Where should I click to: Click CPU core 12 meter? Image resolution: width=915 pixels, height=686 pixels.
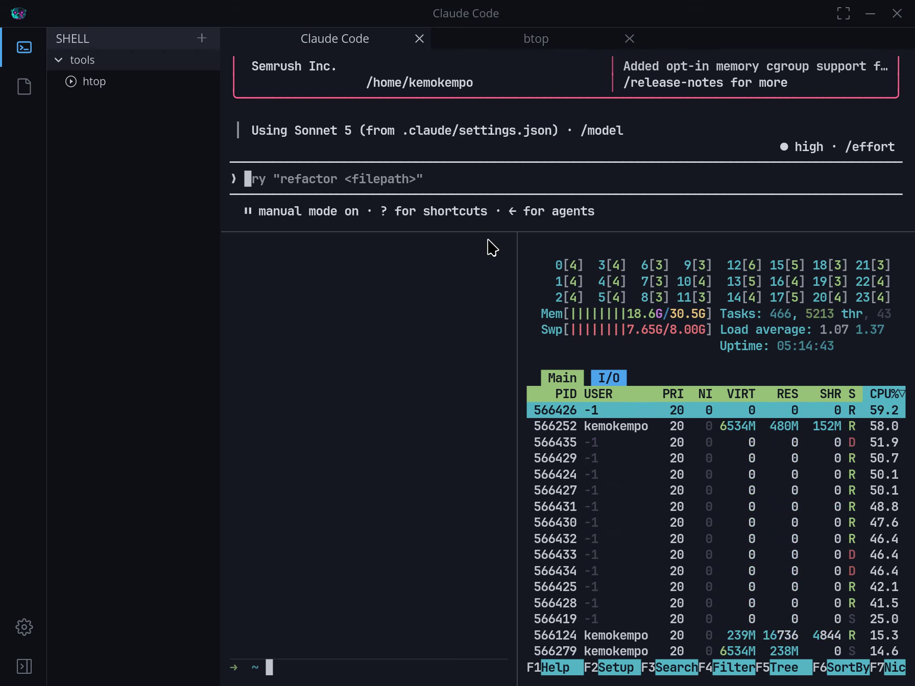(x=744, y=265)
